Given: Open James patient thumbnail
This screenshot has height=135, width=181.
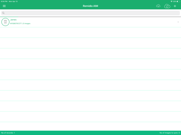Looking at the screenshot, I should point(5,22).
